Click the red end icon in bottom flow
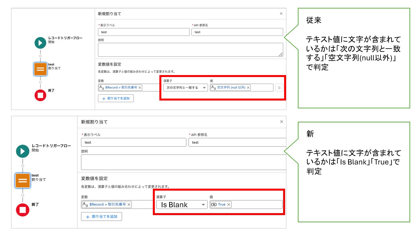418x235 pixels. [23, 210]
